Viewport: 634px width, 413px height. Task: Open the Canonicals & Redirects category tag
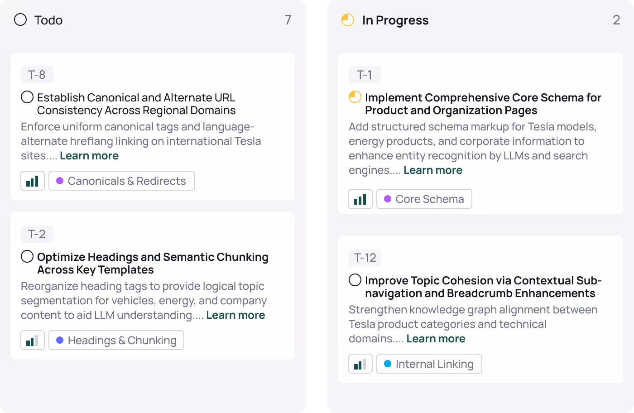(x=122, y=181)
